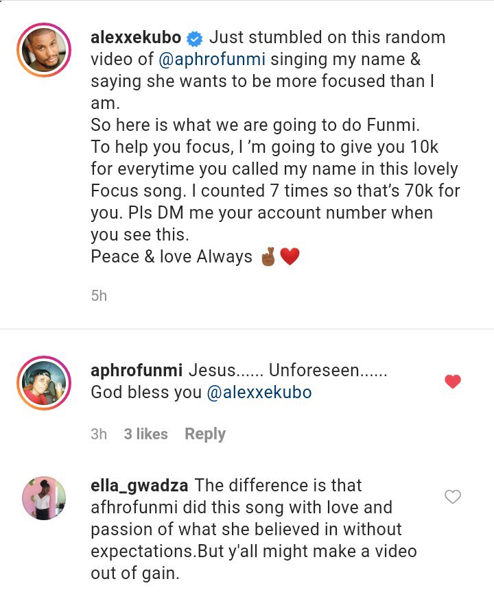Screen dimensions: 494x601
Task: Click the 5h timestamp under the caption
Action: point(99,296)
